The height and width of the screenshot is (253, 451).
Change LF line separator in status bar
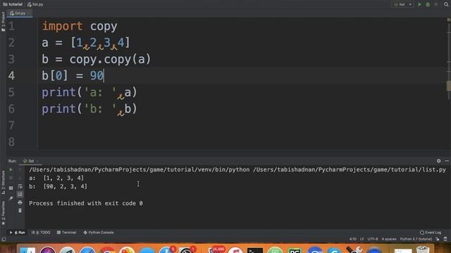362,239
